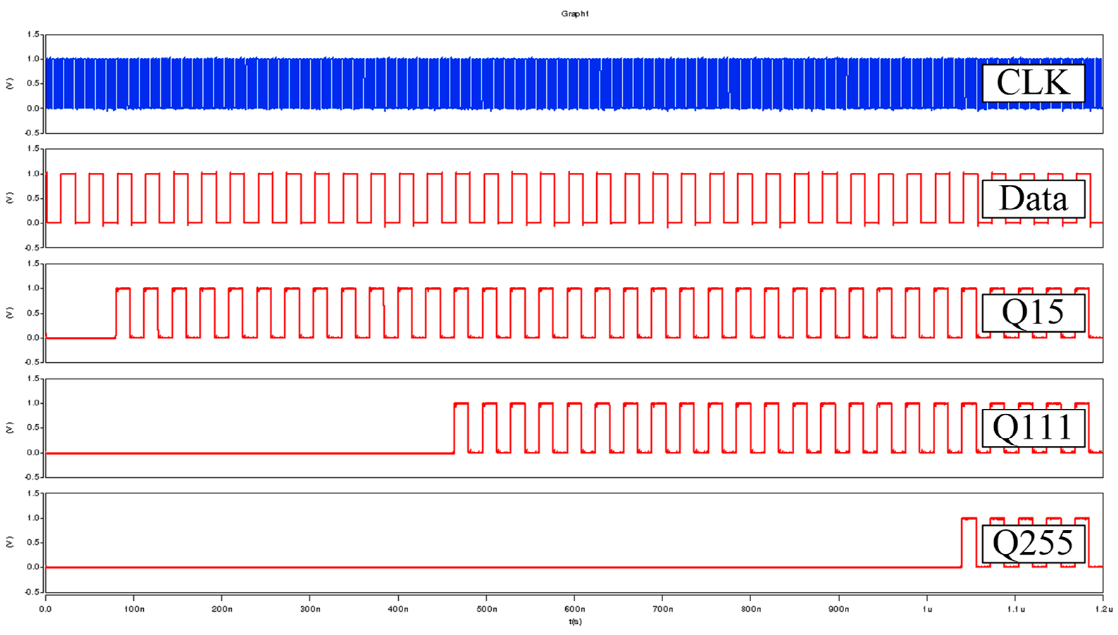The width and height of the screenshot is (1118, 635).
Task: Click the 0.0 origin tick on the time axis
Action: click(45, 609)
